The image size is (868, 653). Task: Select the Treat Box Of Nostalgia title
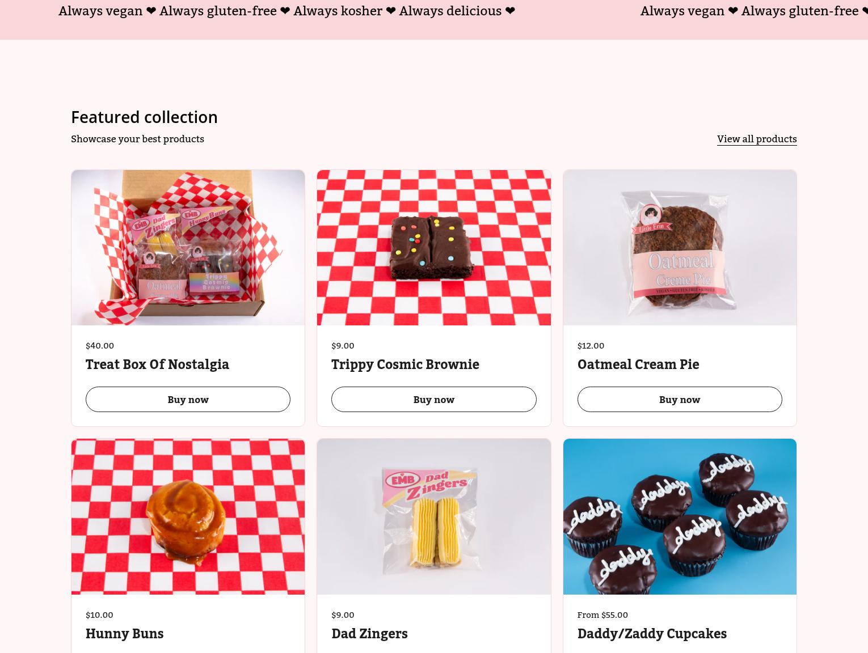[157, 364]
